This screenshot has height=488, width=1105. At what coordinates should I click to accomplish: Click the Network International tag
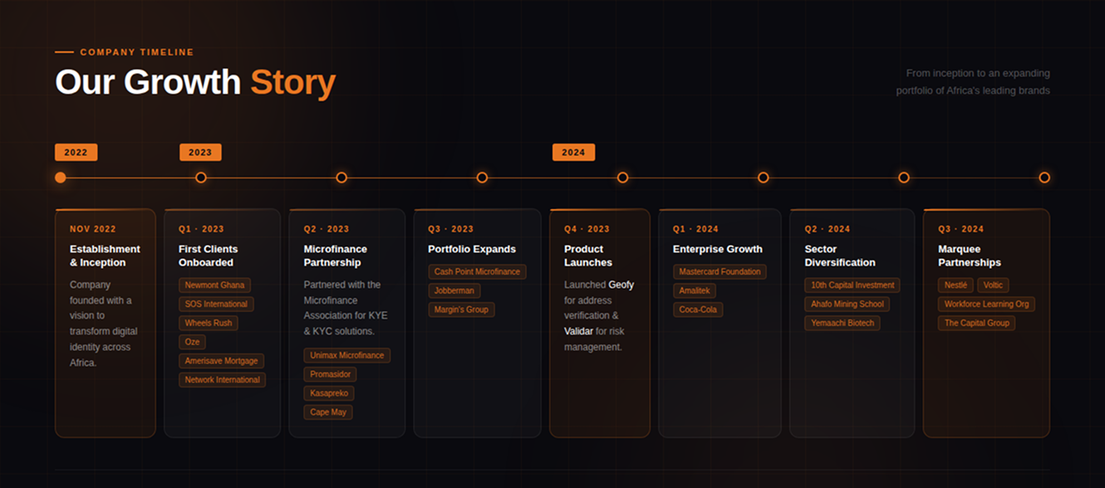tap(222, 380)
